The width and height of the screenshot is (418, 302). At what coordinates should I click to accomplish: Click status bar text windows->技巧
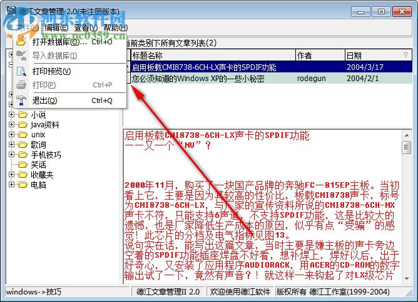point(34,292)
